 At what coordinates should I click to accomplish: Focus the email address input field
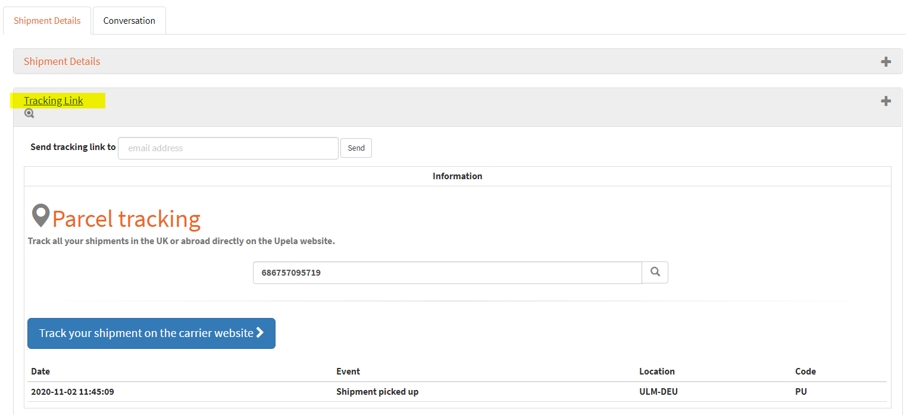point(228,148)
